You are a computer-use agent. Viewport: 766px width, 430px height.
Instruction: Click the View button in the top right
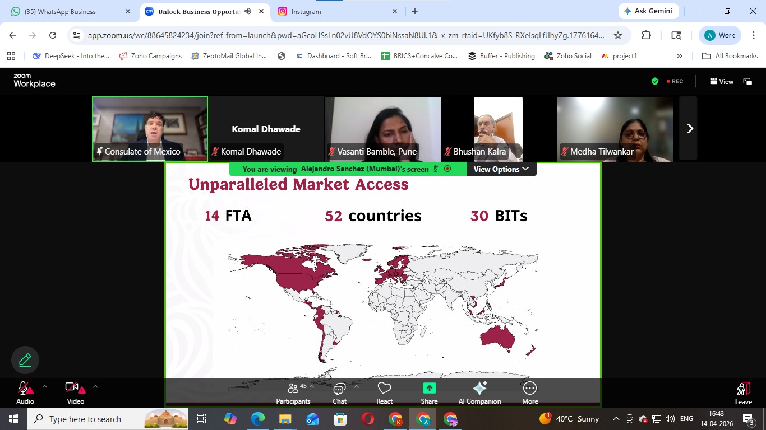722,81
